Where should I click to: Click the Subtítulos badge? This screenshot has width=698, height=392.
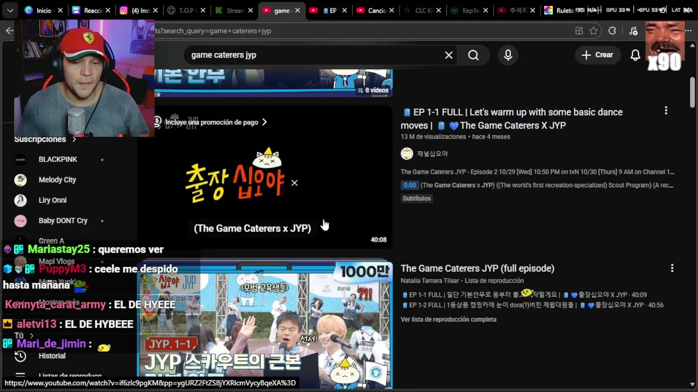(x=417, y=198)
